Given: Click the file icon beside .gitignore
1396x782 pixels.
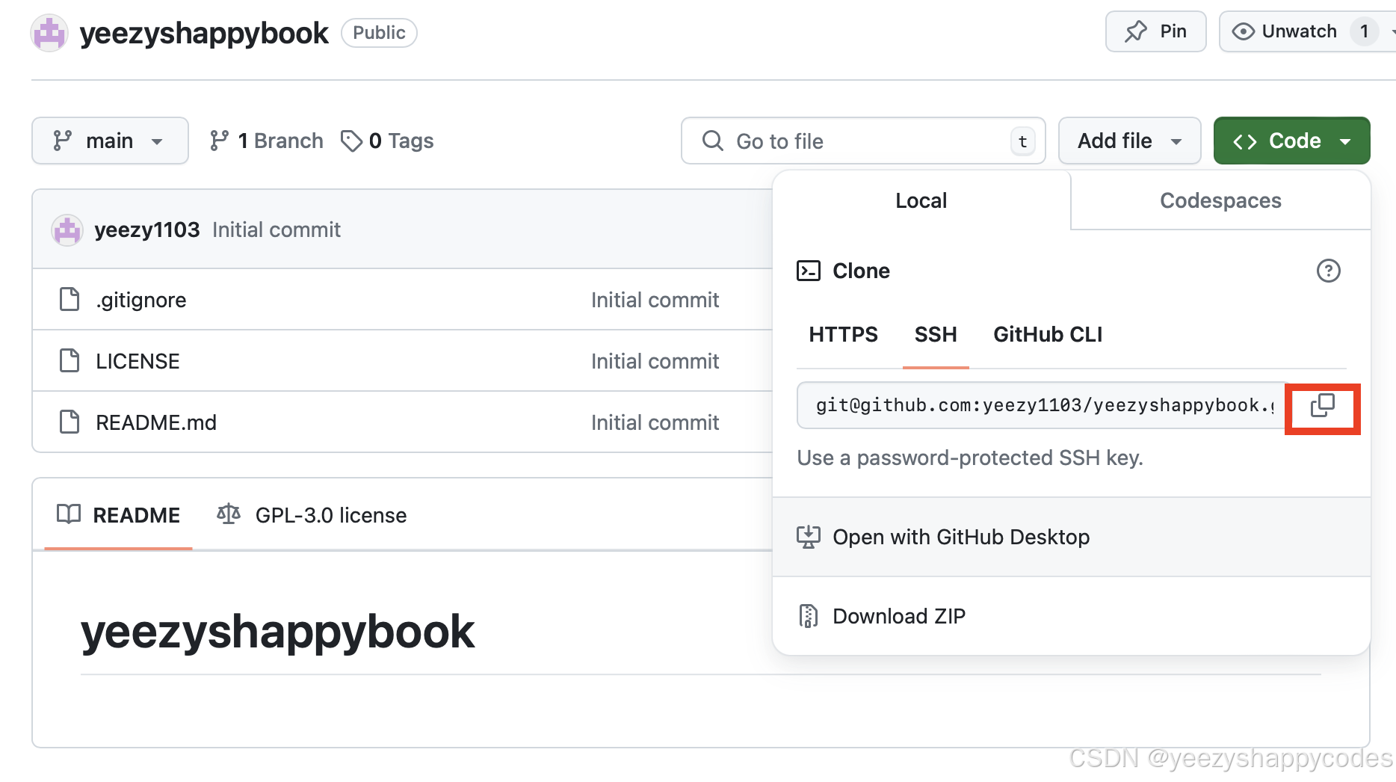Looking at the screenshot, I should click(70, 299).
